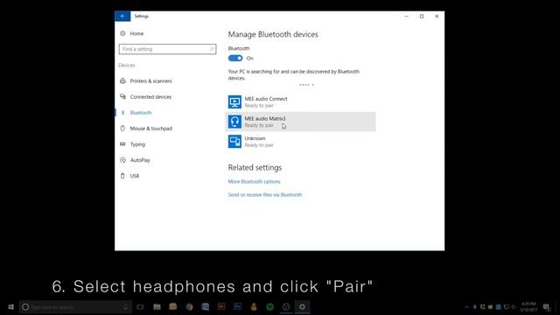The width and height of the screenshot is (560, 315).
Task: Click the taskbar search box
Action: 76,307
